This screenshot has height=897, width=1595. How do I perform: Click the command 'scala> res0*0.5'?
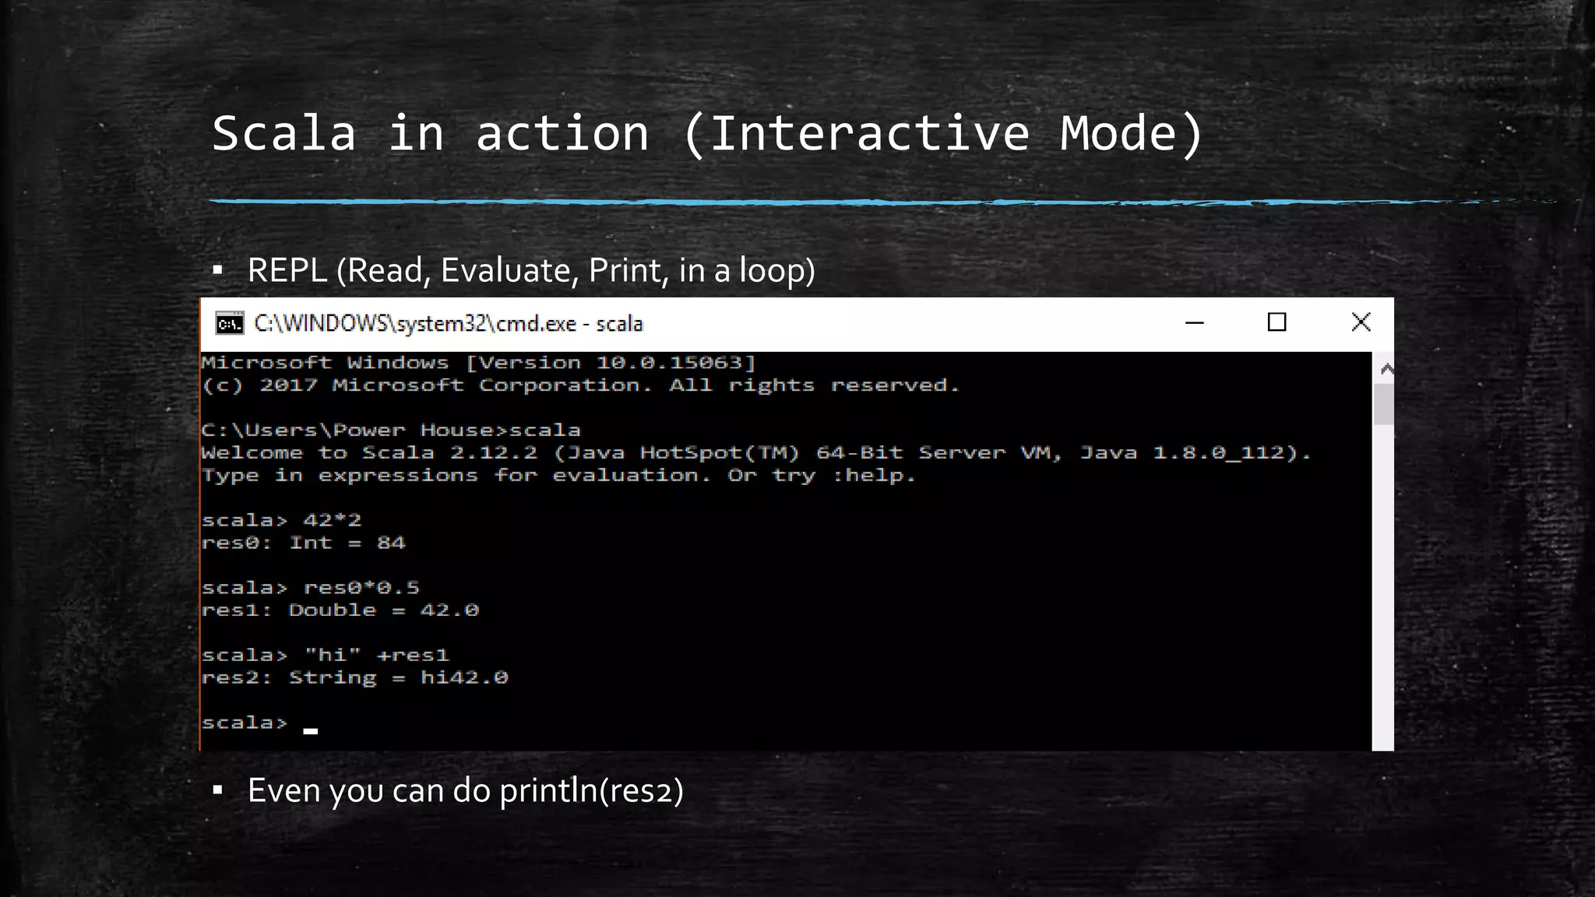pos(310,588)
